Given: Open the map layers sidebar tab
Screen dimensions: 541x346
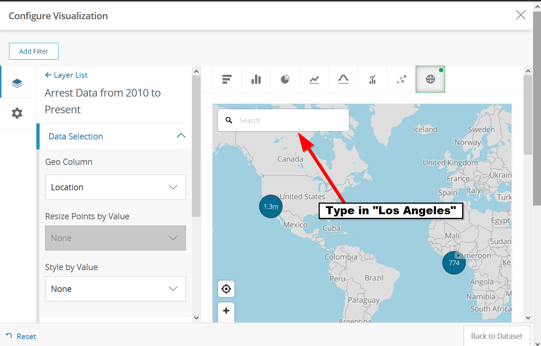Looking at the screenshot, I should (x=17, y=83).
